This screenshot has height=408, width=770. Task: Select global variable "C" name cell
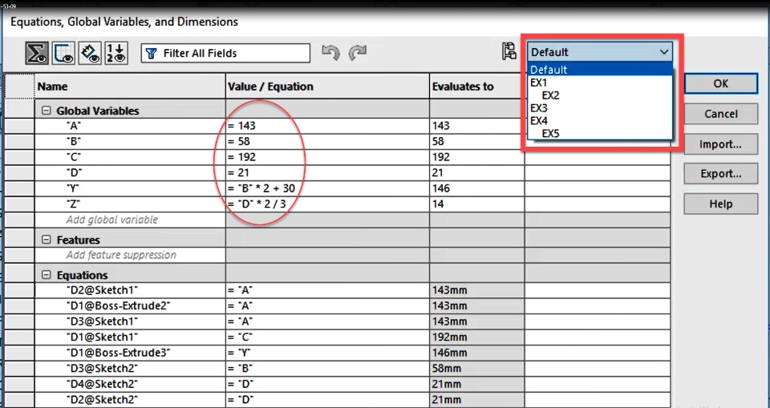[130, 157]
